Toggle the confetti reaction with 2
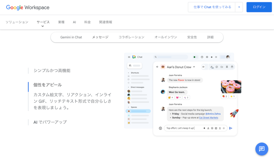Image resolution: width=274 pixels, height=161 pixels. point(186,98)
